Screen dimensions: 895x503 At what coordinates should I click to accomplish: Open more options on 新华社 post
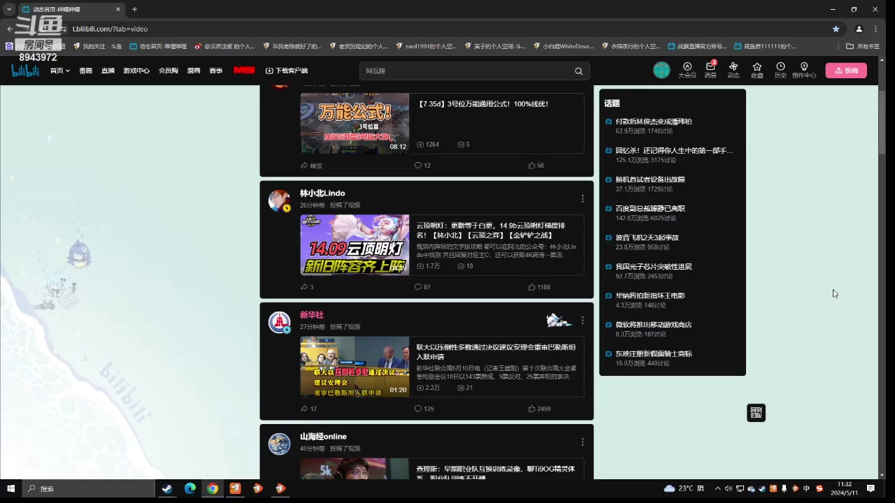click(x=582, y=321)
